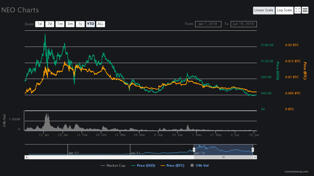
Task: Click the $80.00 price axis label
Action: click(266, 77)
